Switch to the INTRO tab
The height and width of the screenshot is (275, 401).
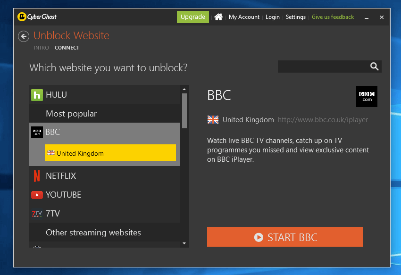point(42,48)
